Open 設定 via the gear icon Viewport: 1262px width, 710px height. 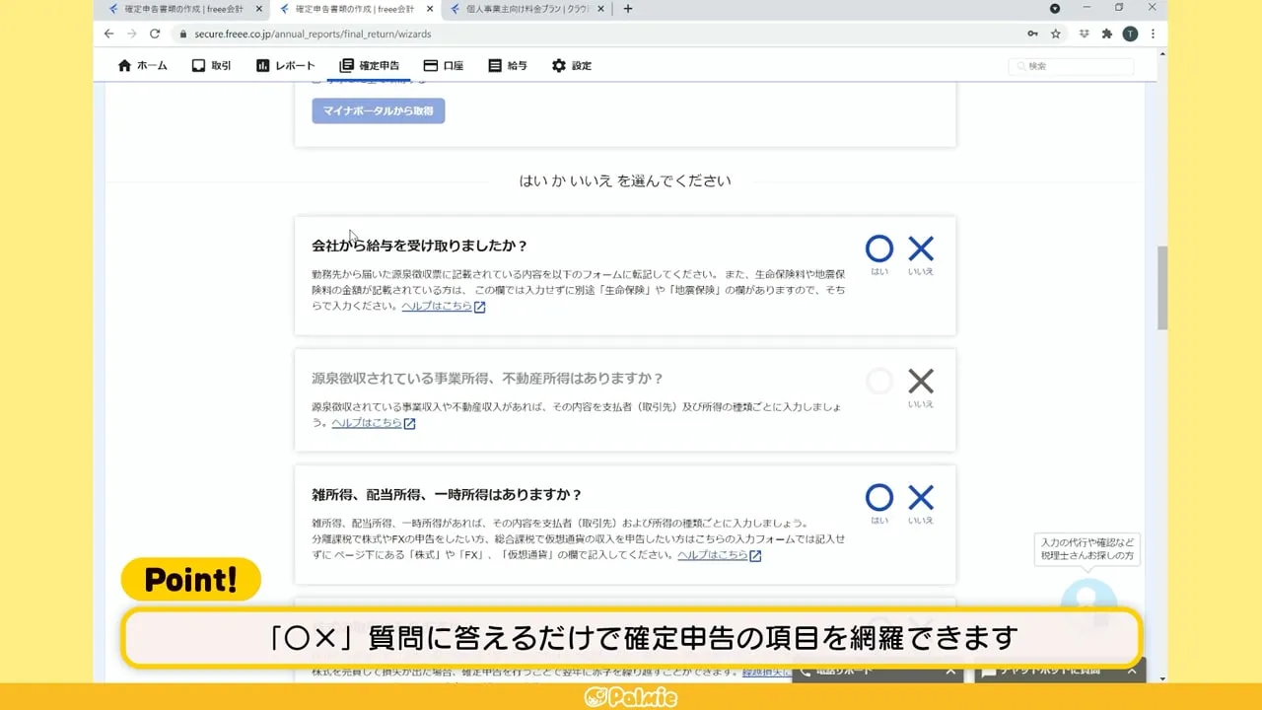tap(558, 65)
